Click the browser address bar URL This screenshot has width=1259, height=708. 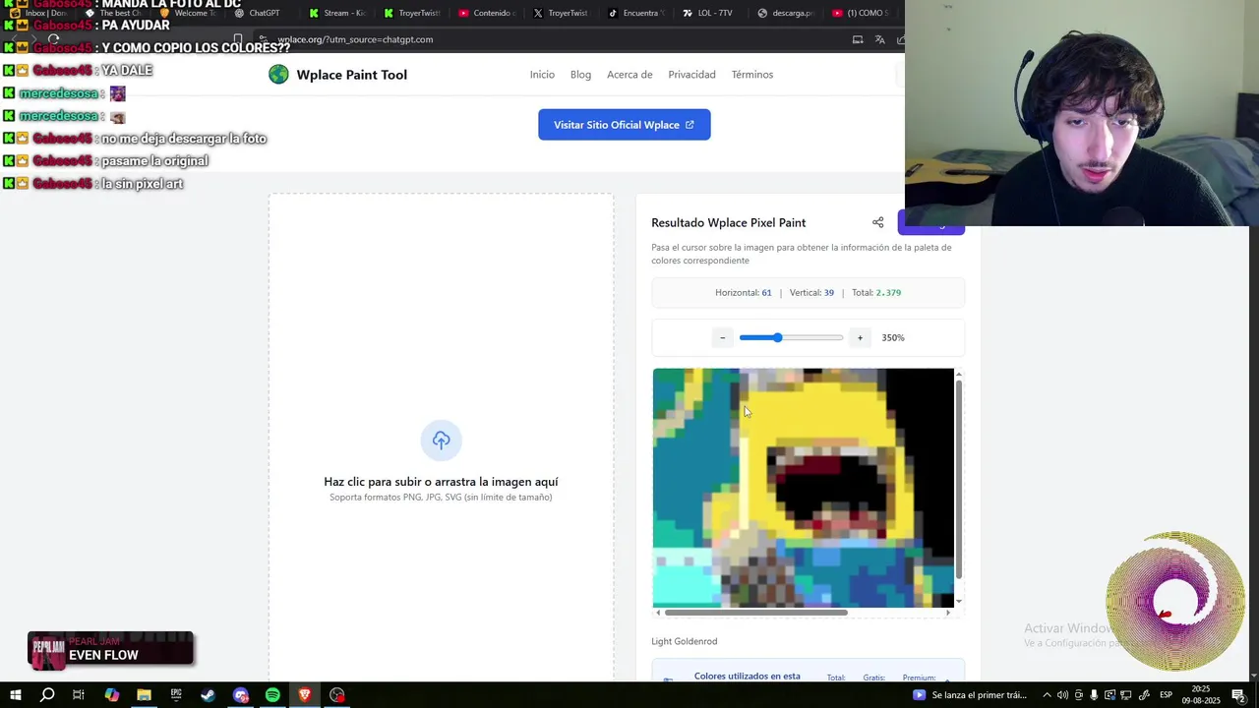click(355, 39)
